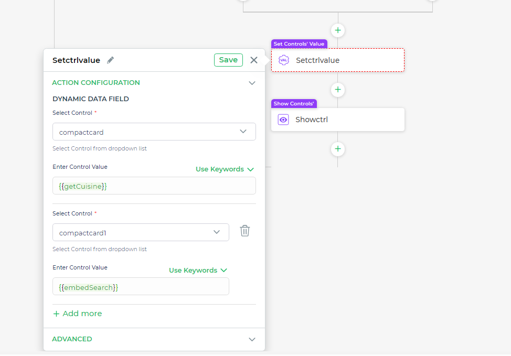This screenshot has width=511, height=356.
Task: Add step above the Setctrlvalue node
Action: [x=338, y=30]
